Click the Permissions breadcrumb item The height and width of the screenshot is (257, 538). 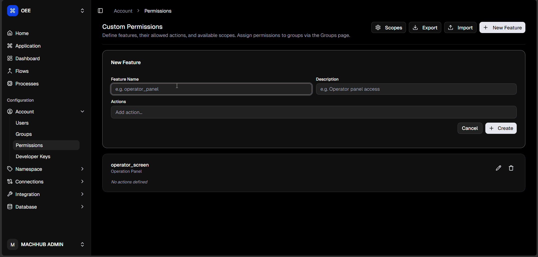[158, 11]
